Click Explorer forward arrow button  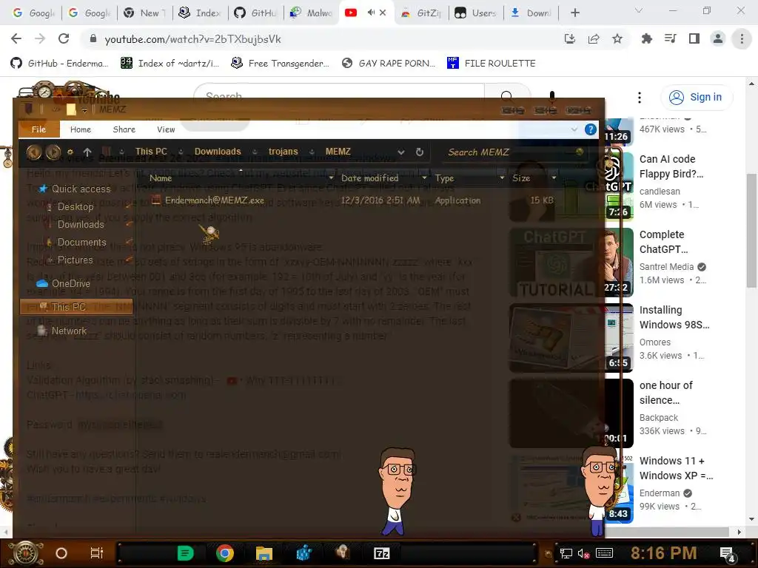tap(53, 152)
